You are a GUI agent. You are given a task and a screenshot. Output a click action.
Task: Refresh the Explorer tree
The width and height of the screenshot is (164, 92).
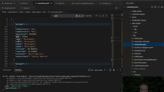tap(159, 7)
